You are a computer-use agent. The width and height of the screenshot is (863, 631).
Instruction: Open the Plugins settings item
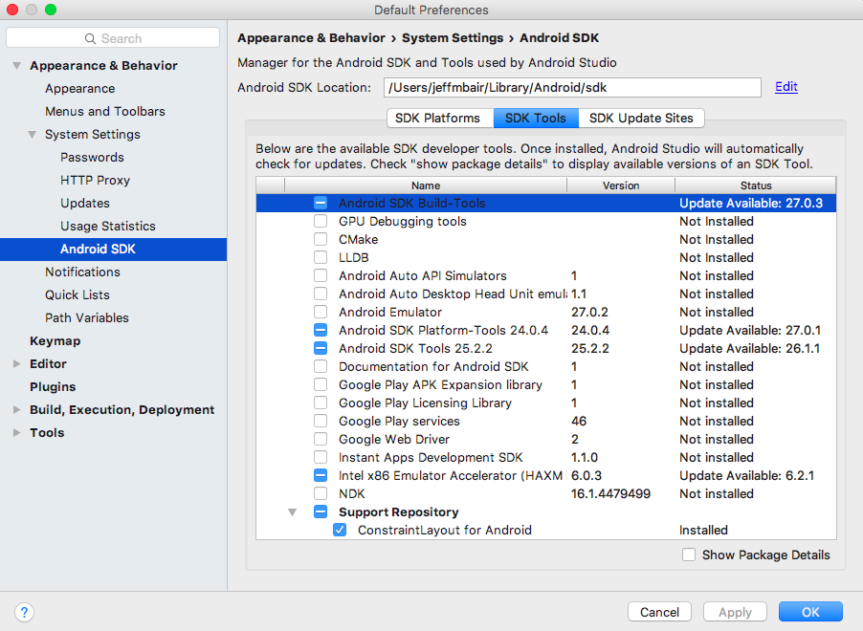pyautogui.click(x=53, y=387)
